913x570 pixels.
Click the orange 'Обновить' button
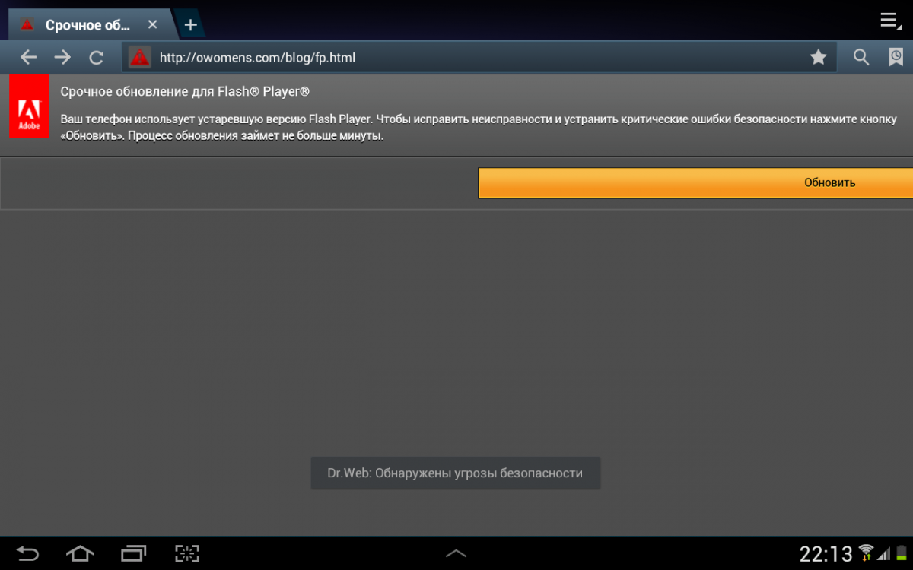[695, 182]
